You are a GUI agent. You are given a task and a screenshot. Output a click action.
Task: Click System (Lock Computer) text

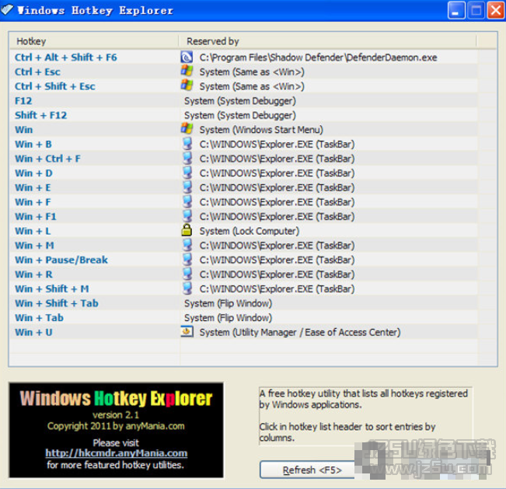[250, 231]
